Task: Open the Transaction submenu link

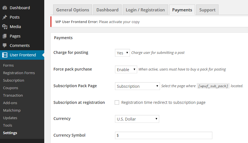Action: 13,95
